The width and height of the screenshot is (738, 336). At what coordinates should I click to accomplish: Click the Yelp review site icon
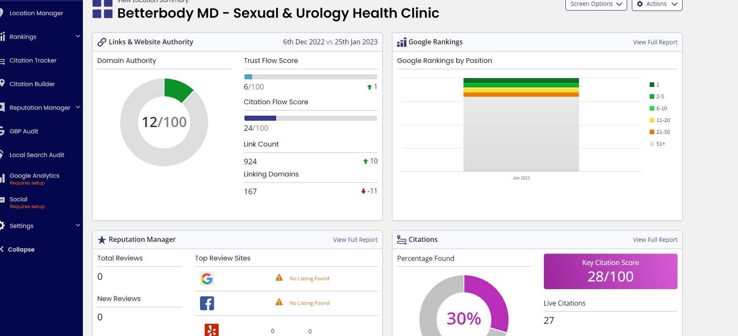211,330
